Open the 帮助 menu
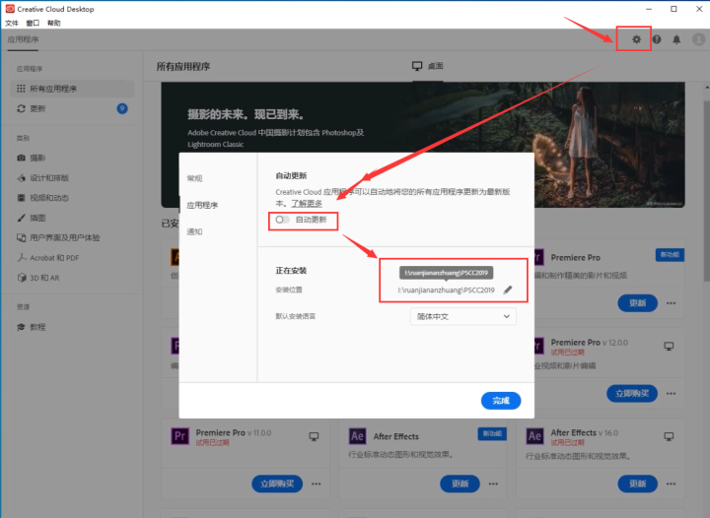The height and width of the screenshot is (518, 710). click(54, 23)
